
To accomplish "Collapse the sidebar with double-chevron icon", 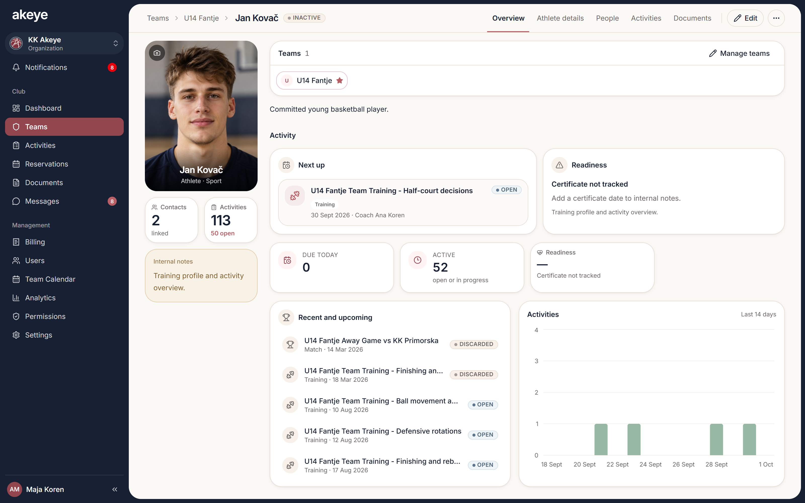I will 115,489.
